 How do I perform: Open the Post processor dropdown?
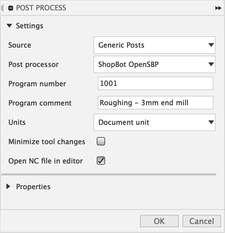[x=155, y=64]
